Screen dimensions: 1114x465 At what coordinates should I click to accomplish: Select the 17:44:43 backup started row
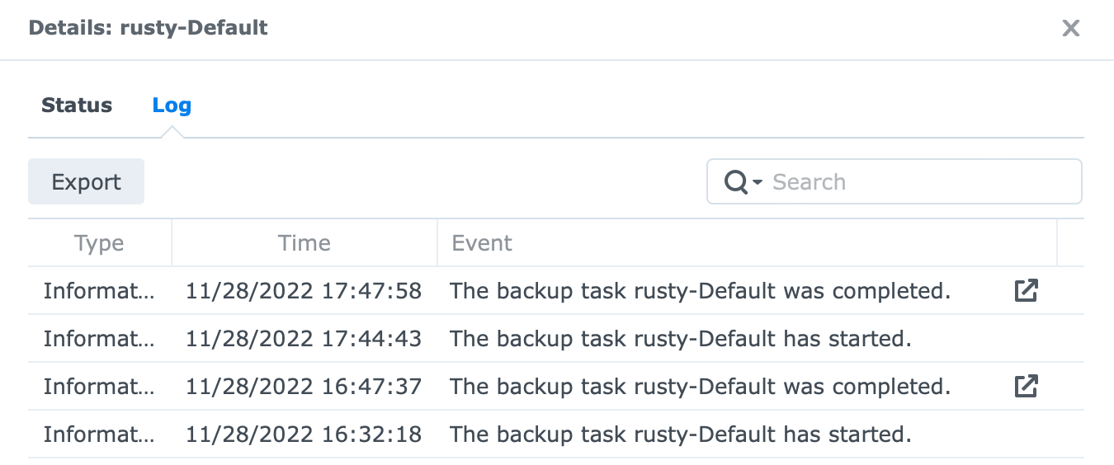click(x=555, y=338)
